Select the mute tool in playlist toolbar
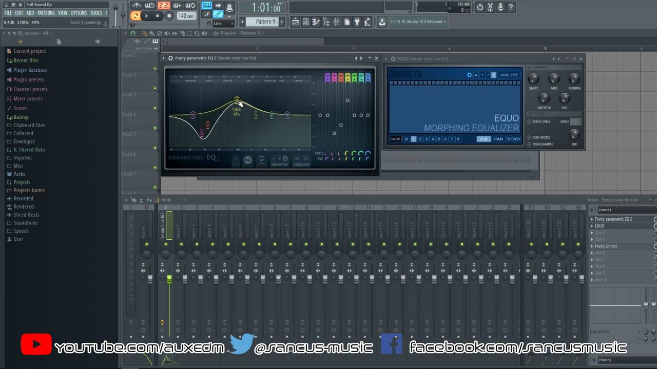 pos(167,33)
